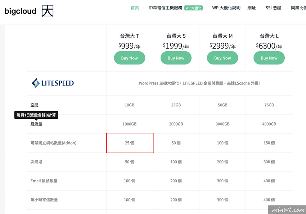Click the Email 帳號數量 row label
The height and width of the screenshot is (214, 306).
[44, 181]
